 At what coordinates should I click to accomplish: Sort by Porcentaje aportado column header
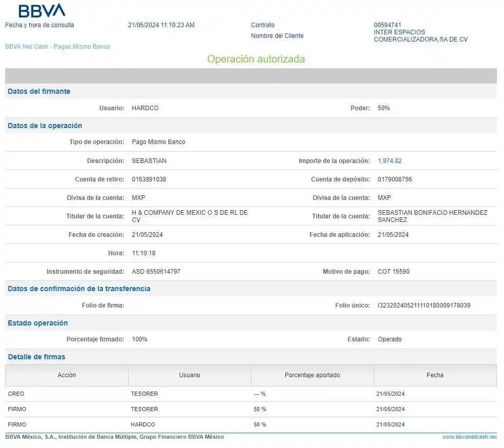coord(312,375)
